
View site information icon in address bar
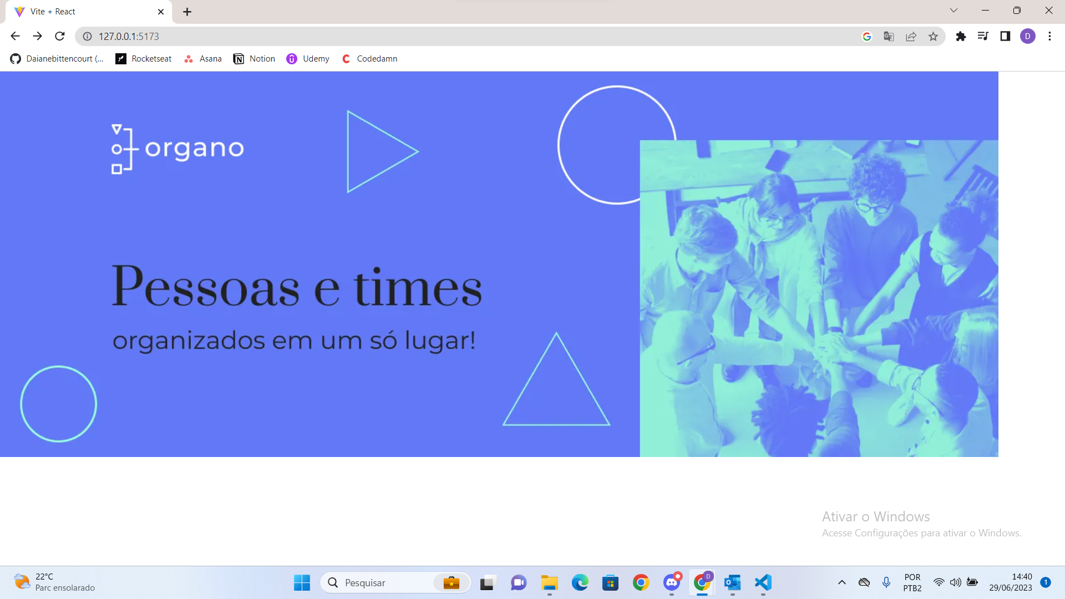(x=87, y=36)
